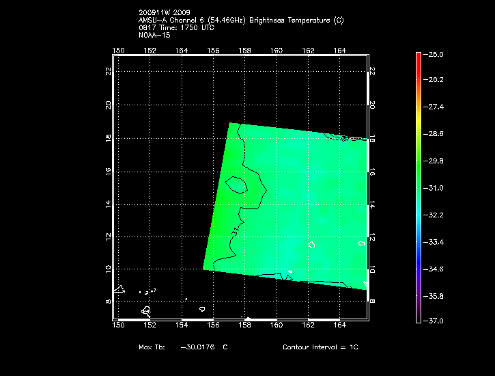Click the "NOAA-15" satellite label
This screenshot has height=376, width=495.
[x=154, y=34]
